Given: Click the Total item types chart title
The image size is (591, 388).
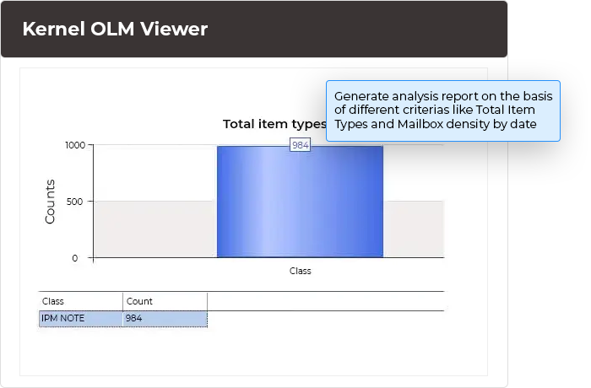Looking at the screenshot, I should point(274,124).
